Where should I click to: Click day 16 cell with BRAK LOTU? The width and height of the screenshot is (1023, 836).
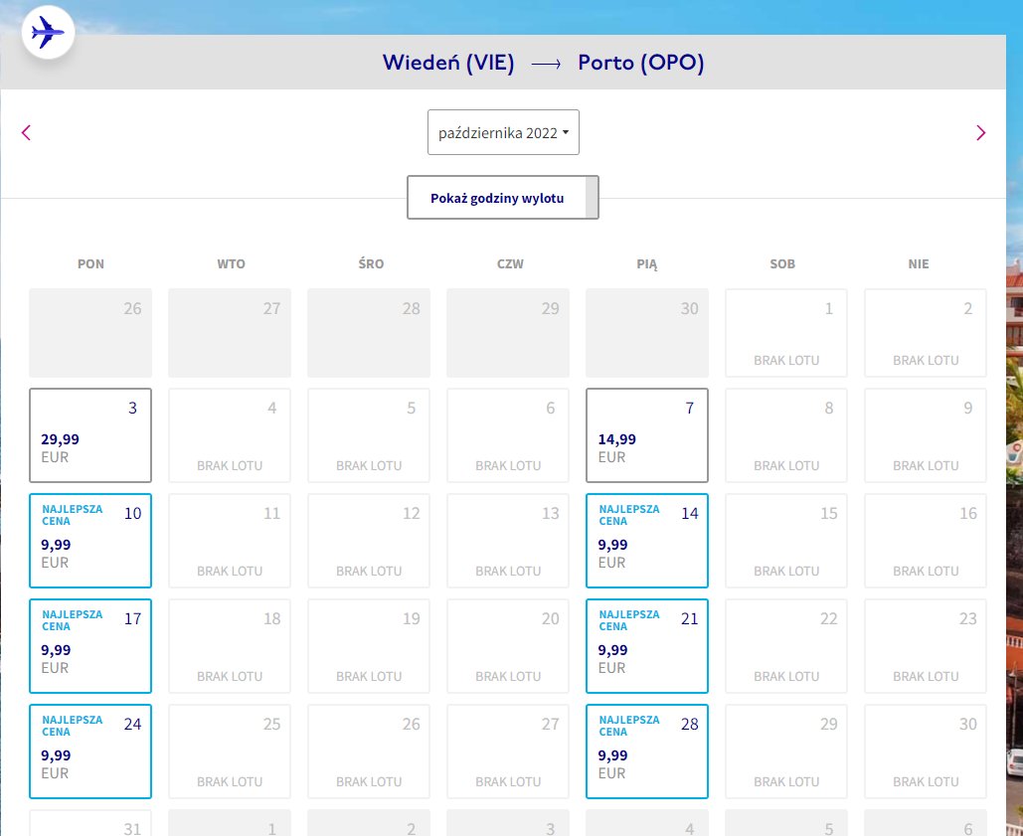926,541
